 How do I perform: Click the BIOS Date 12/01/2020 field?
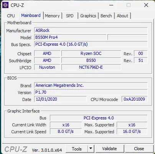60,99
